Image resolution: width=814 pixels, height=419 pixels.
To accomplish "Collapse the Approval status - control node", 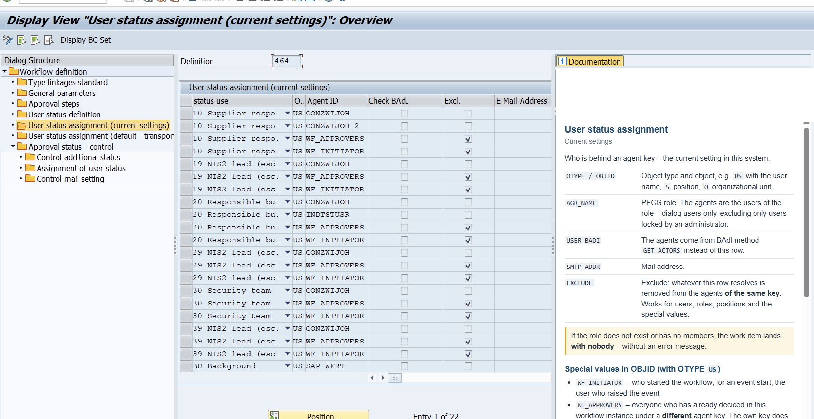I will pos(13,146).
